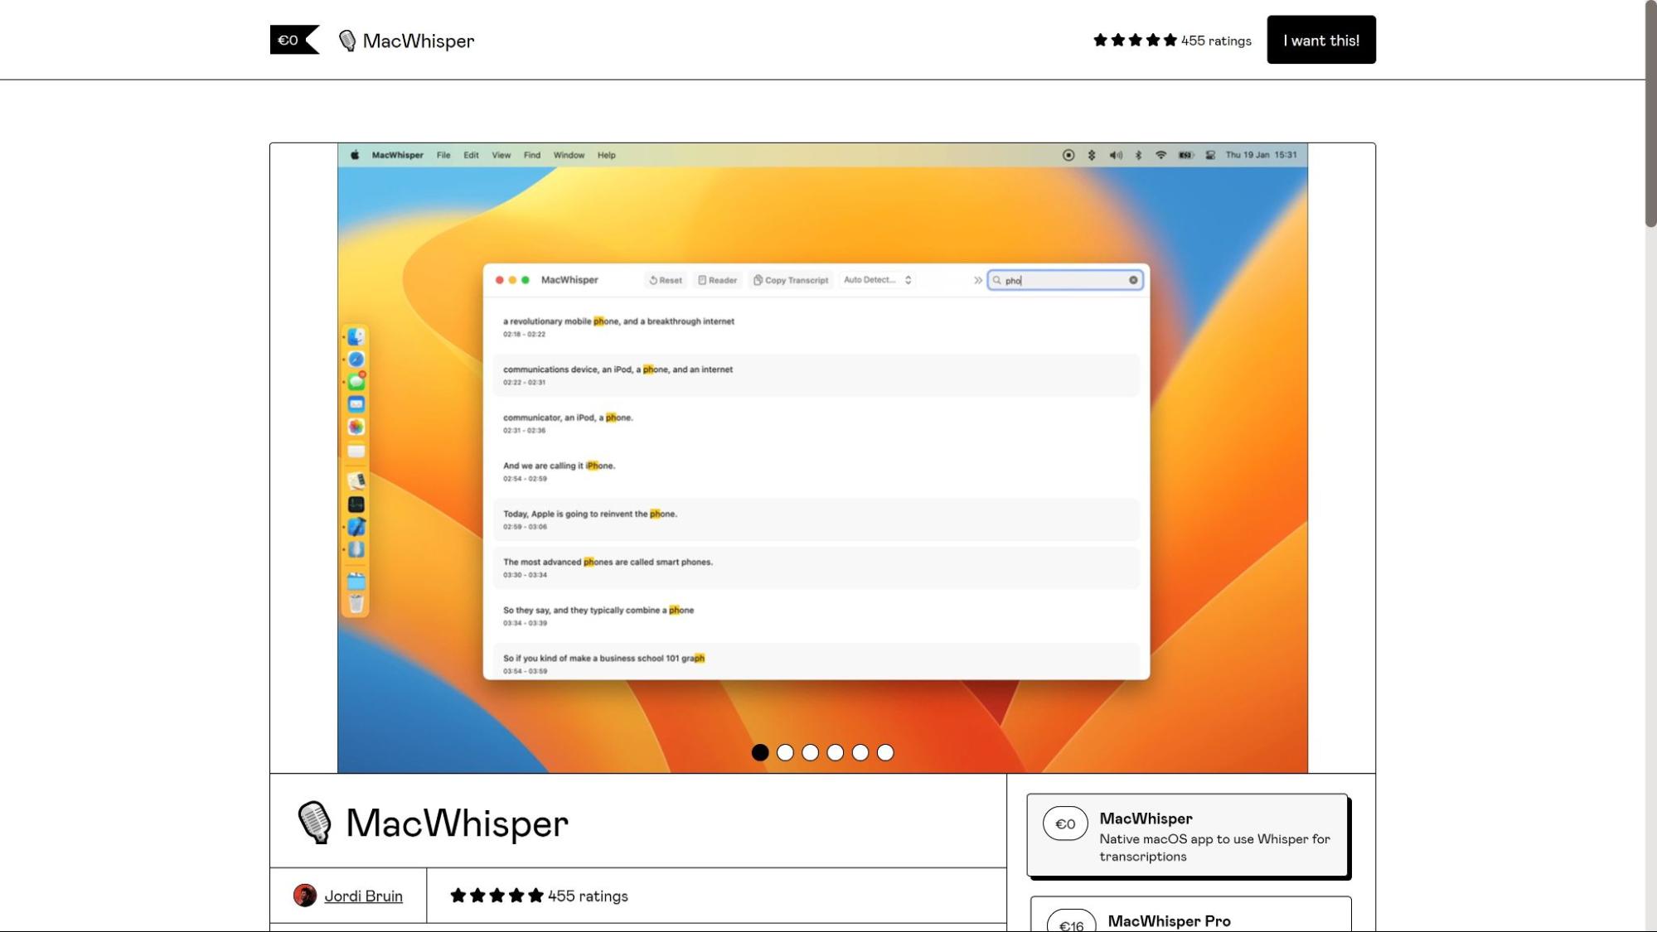Click the Copy Transcript button

coord(791,279)
